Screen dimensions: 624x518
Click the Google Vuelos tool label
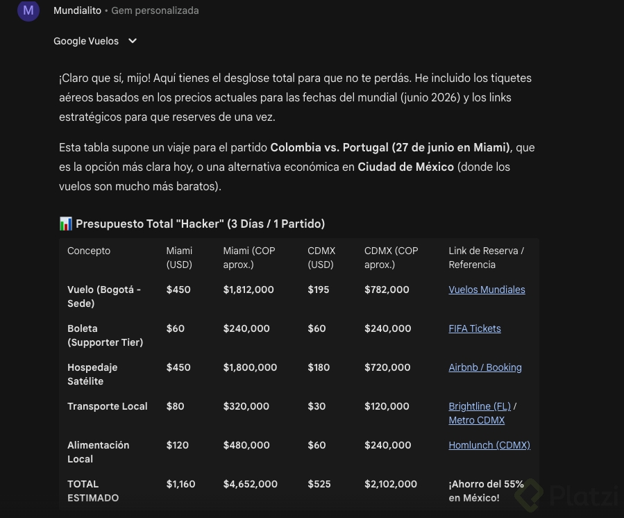(x=86, y=41)
